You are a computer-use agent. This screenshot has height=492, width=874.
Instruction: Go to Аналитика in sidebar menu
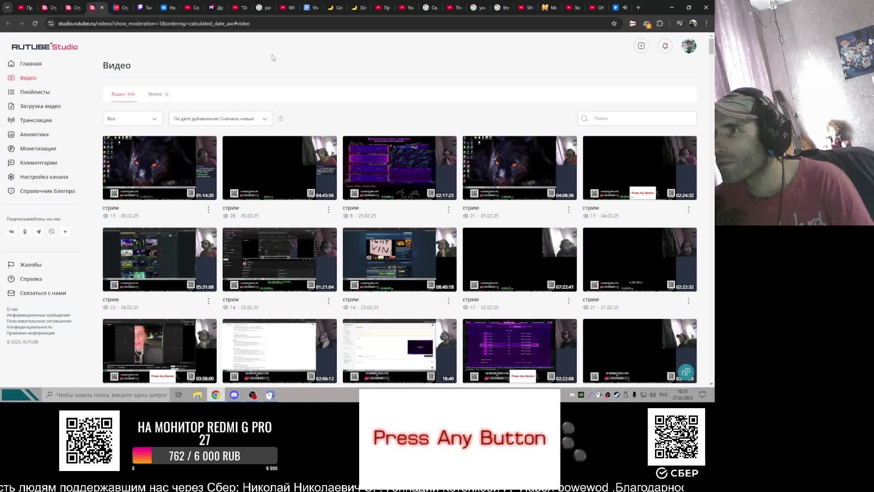pyautogui.click(x=34, y=134)
